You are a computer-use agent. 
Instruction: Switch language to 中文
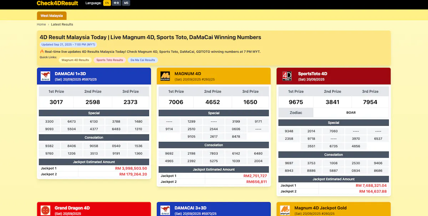tap(116, 3)
